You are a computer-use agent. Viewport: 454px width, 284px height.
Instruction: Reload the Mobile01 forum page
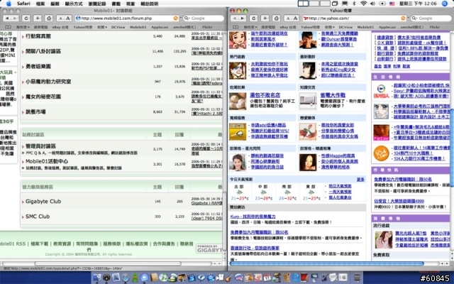pos(26,18)
